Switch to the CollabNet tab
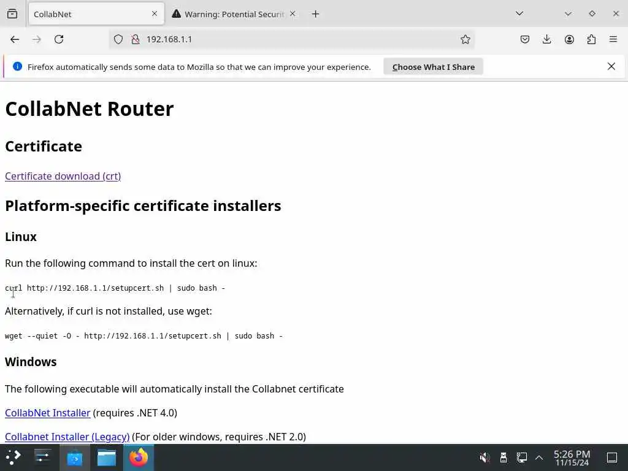The image size is (628, 471). click(x=96, y=14)
